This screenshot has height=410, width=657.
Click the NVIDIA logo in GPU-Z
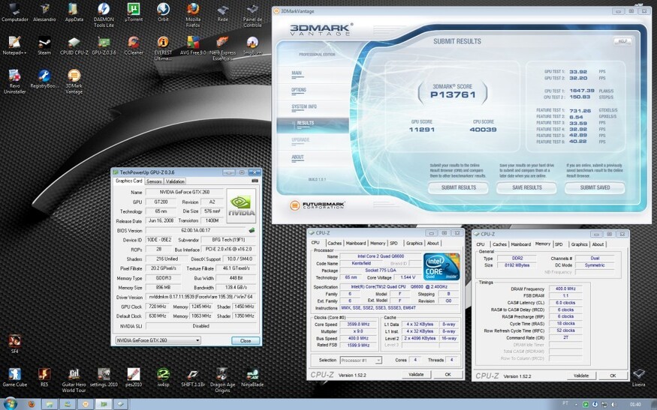pyautogui.click(x=241, y=205)
